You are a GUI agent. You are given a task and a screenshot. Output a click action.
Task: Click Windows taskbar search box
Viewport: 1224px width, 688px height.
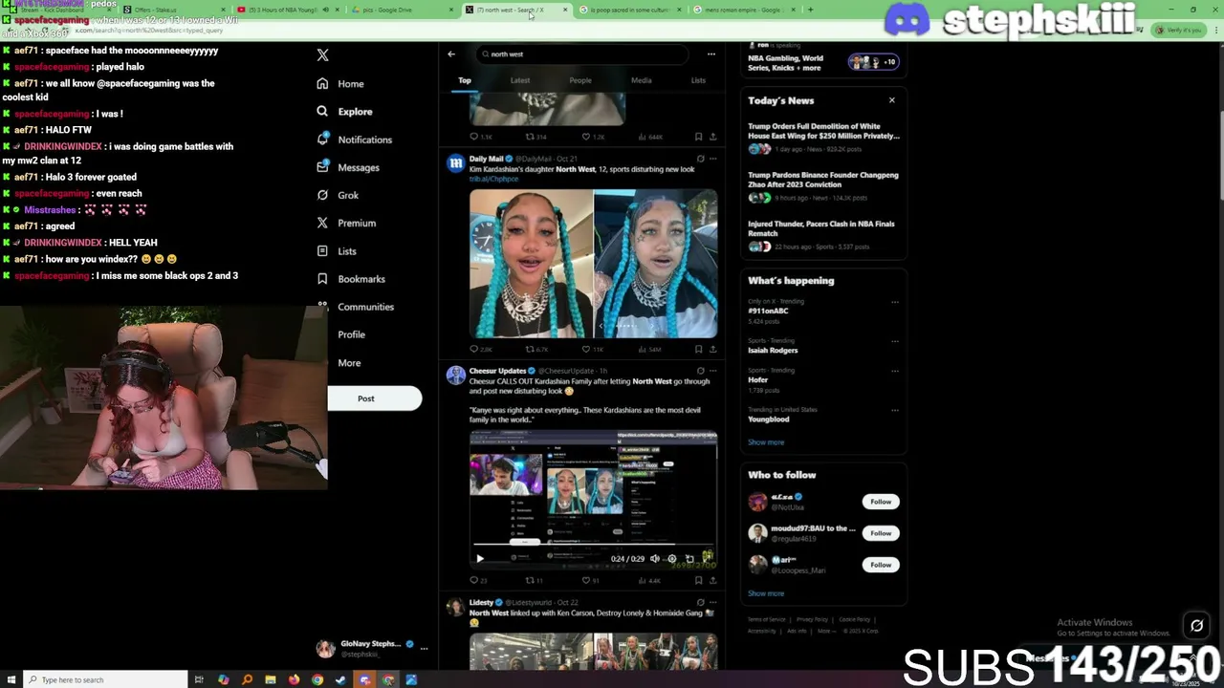[x=103, y=679]
